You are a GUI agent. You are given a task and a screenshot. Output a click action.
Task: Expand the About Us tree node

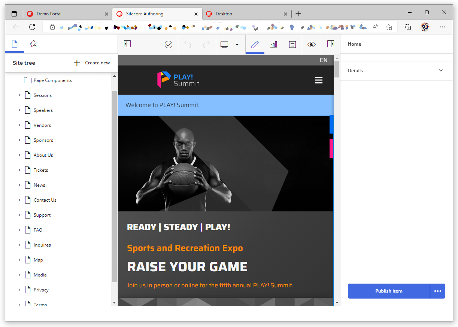tap(19, 155)
